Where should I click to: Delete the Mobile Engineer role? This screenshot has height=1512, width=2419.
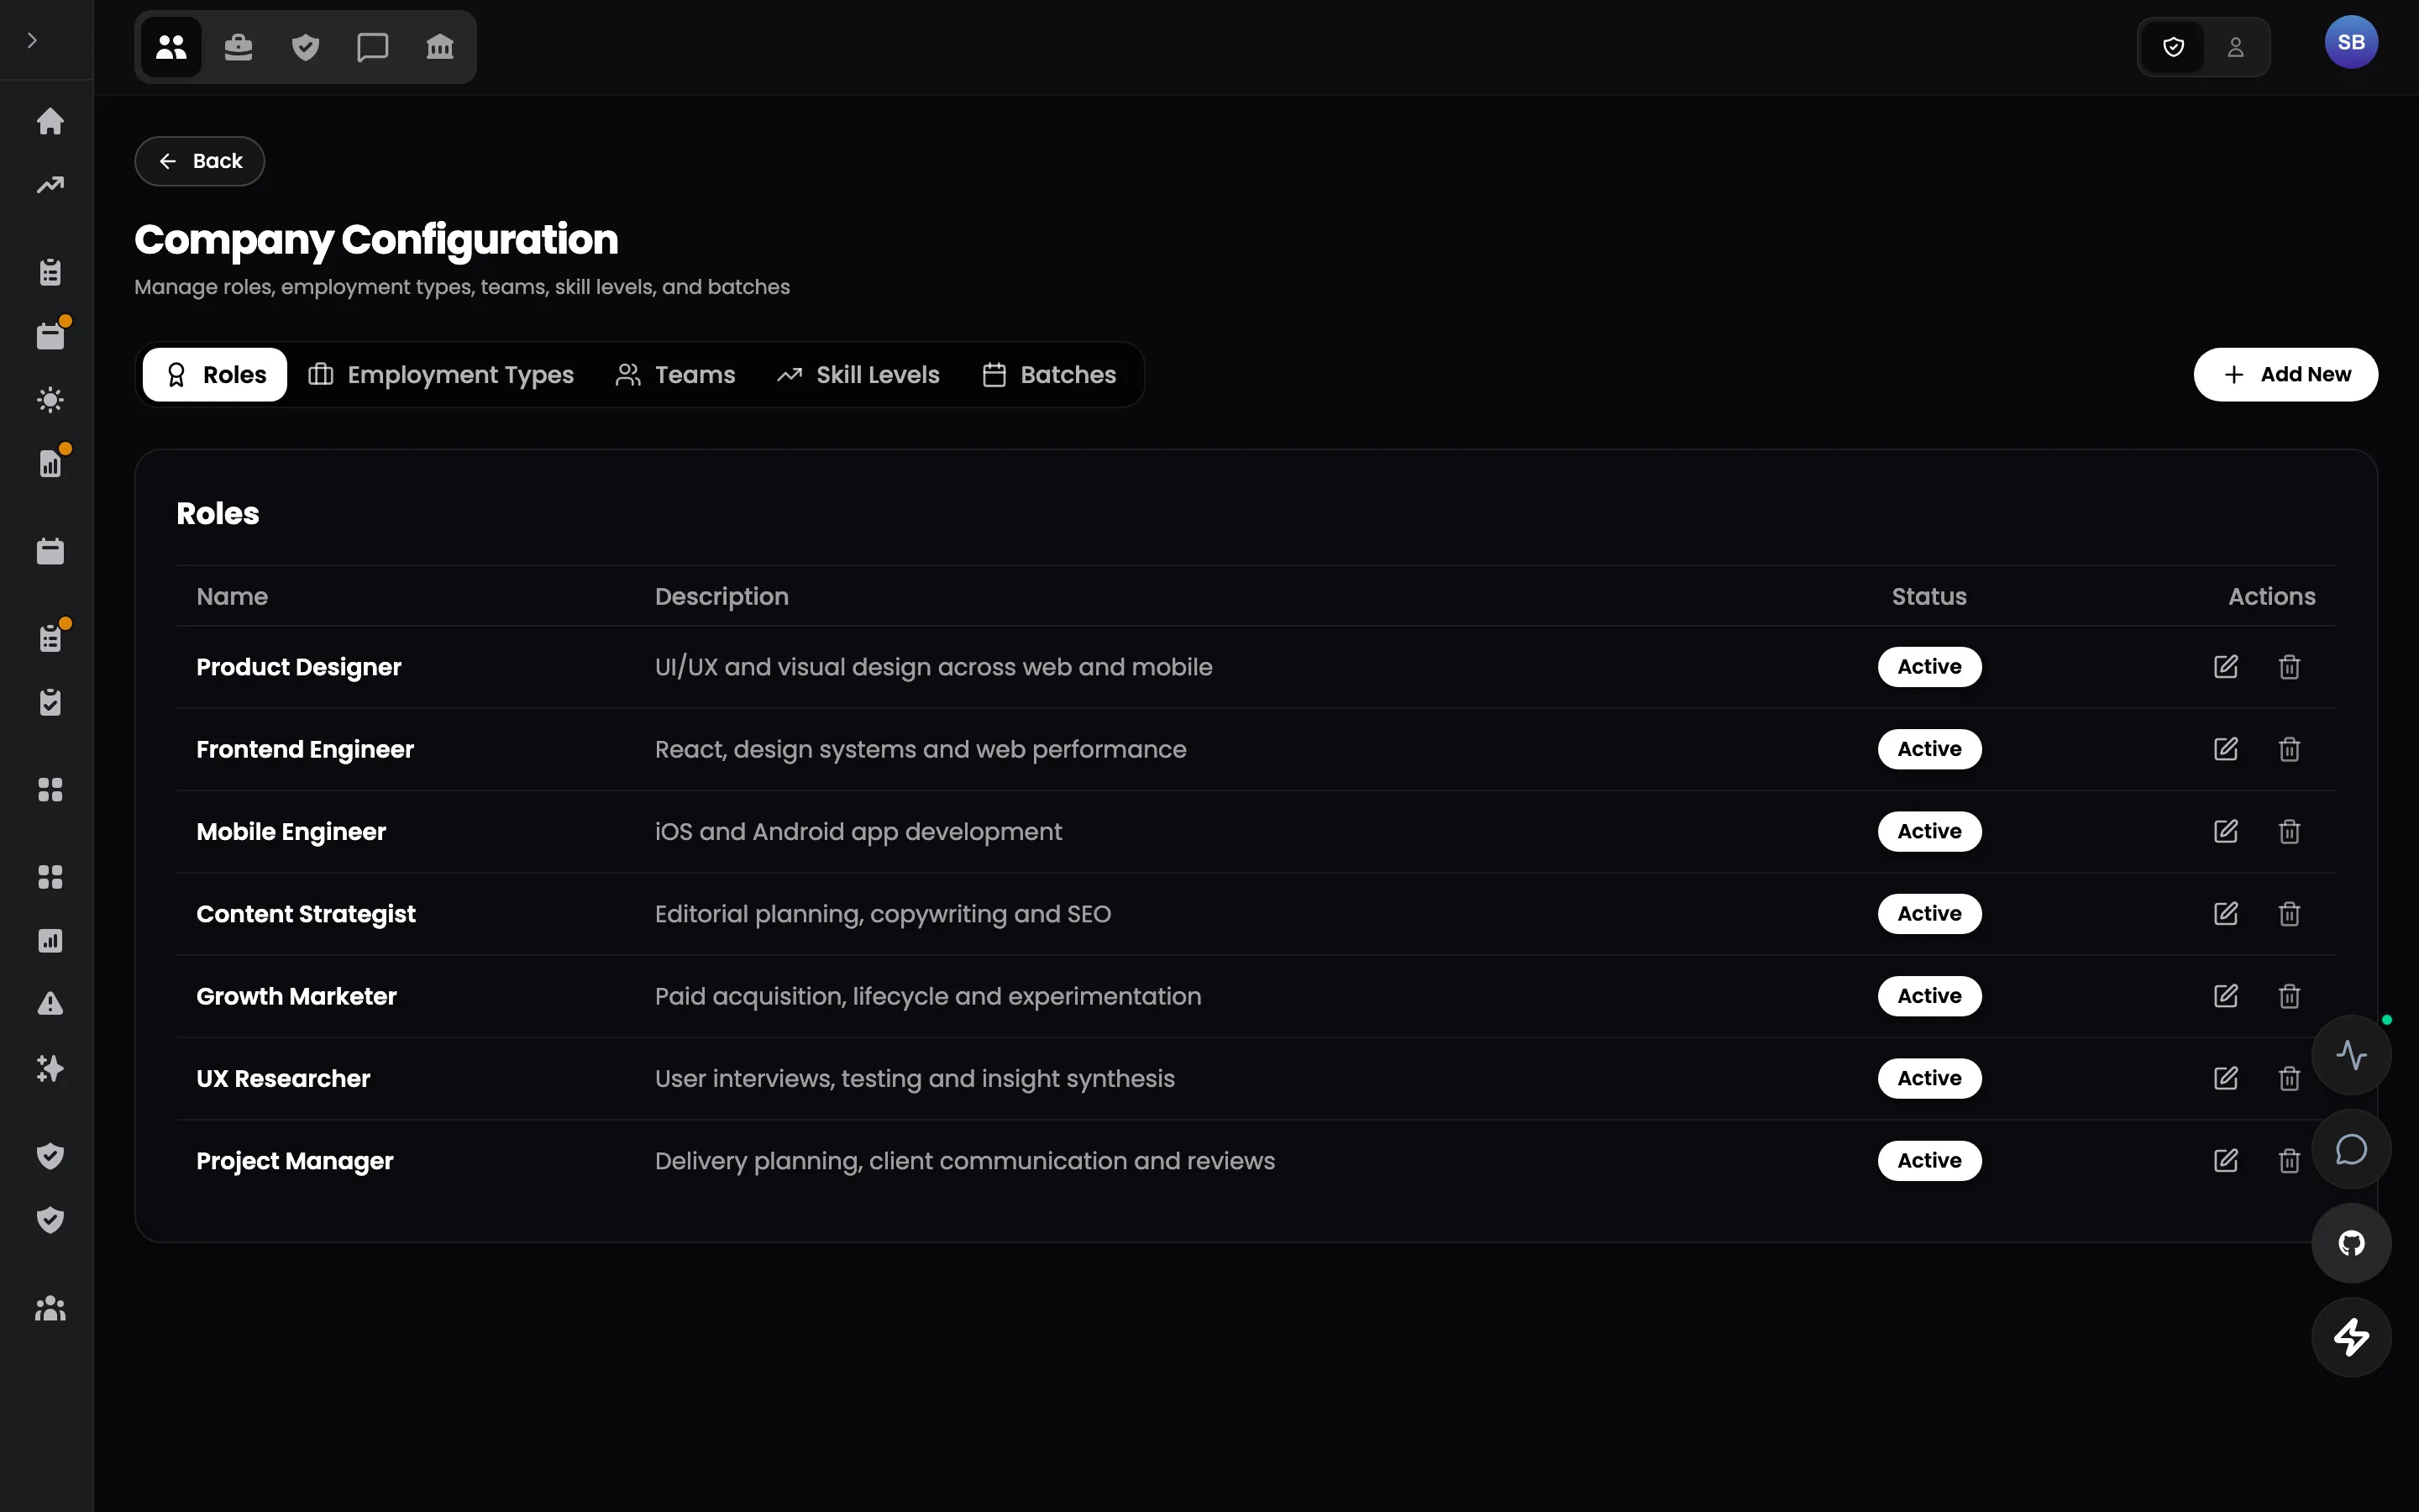click(2289, 832)
